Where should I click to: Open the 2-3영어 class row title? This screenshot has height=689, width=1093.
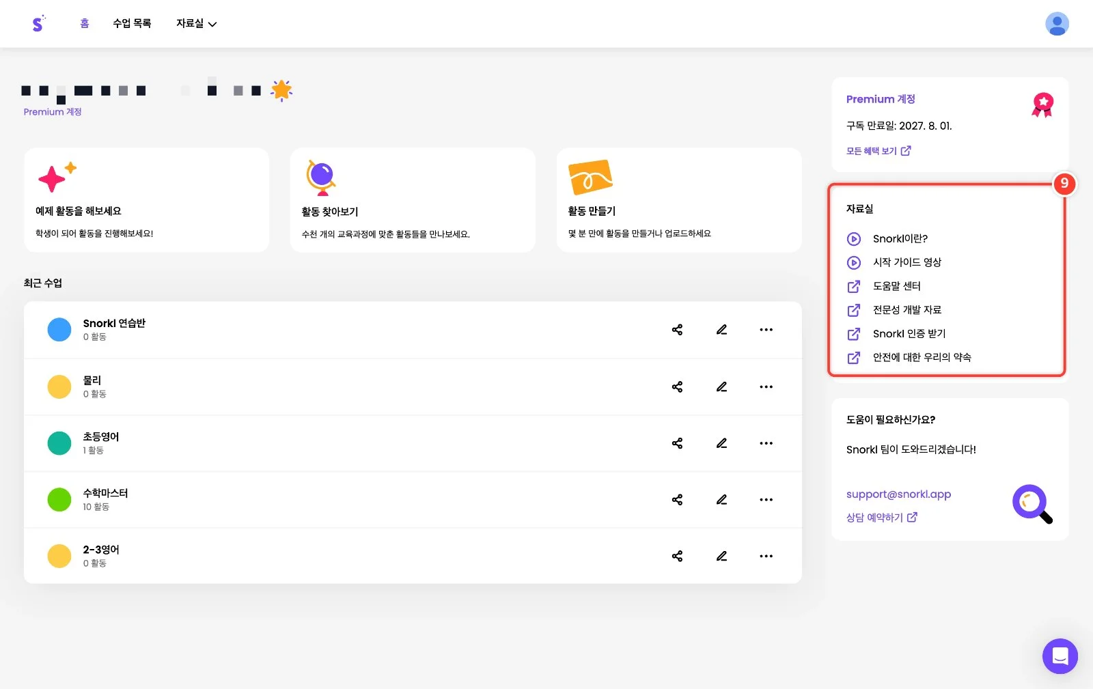coord(101,550)
